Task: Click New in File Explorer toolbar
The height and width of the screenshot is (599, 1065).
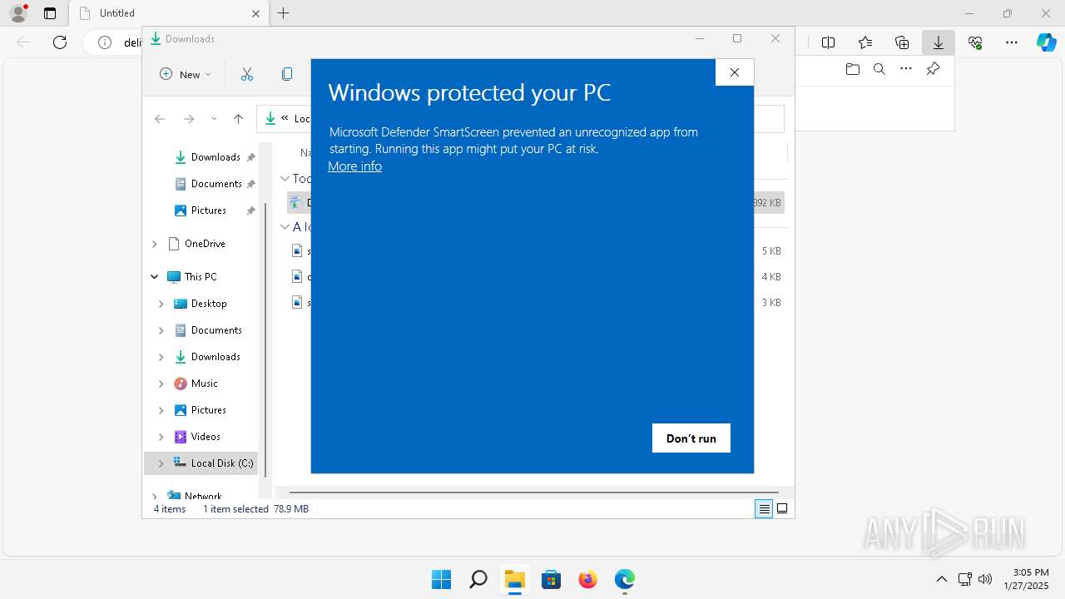Action: point(186,74)
